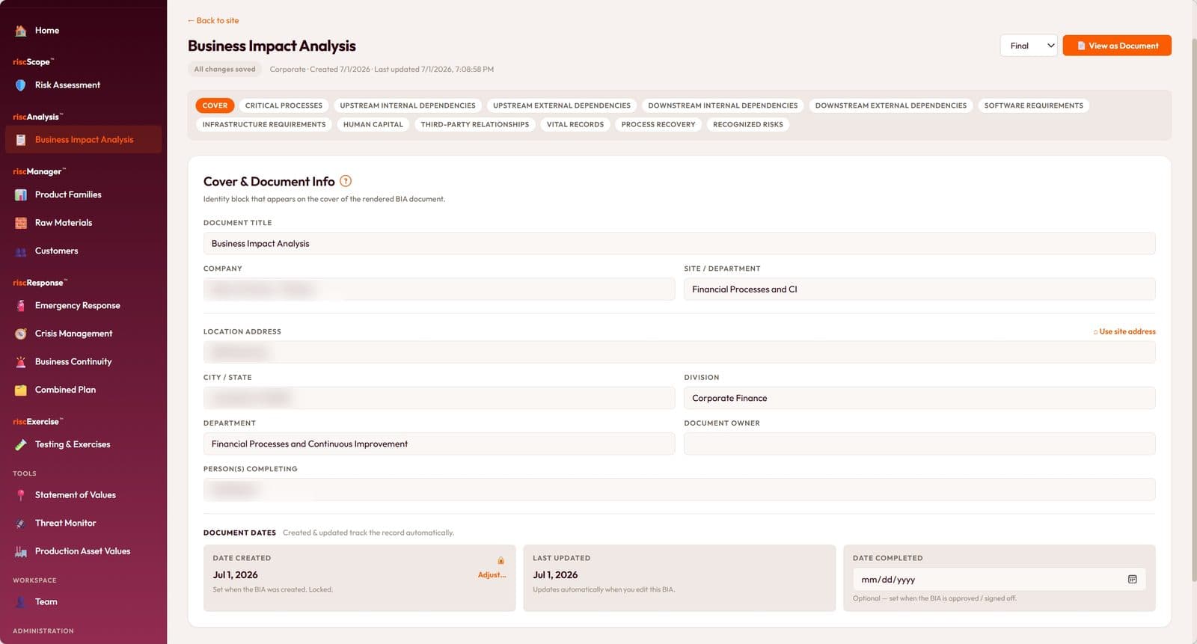Click the Risk Assessment shield icon

pyautogui.click(x=21, y=85)
